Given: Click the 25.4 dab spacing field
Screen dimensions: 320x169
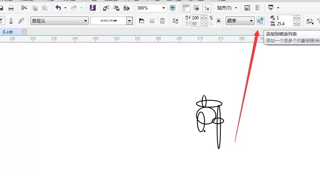Looking at the screenshot, I should click(285, 24).
